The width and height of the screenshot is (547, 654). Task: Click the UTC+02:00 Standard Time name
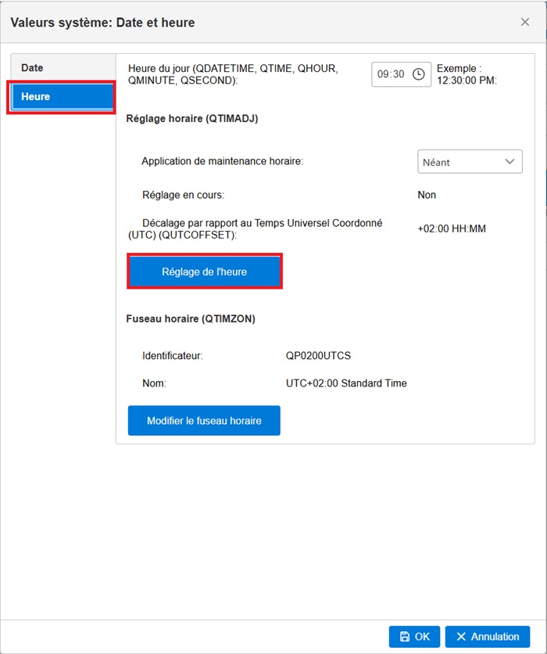point(346,383)
